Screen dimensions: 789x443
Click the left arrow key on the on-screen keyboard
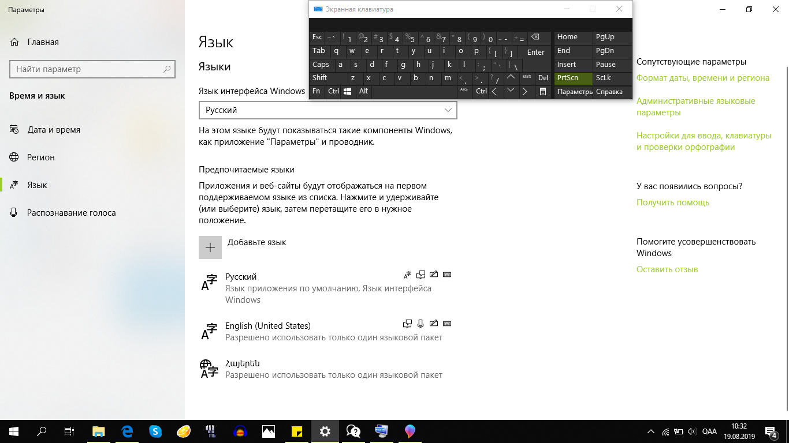(x=495, y=91)
